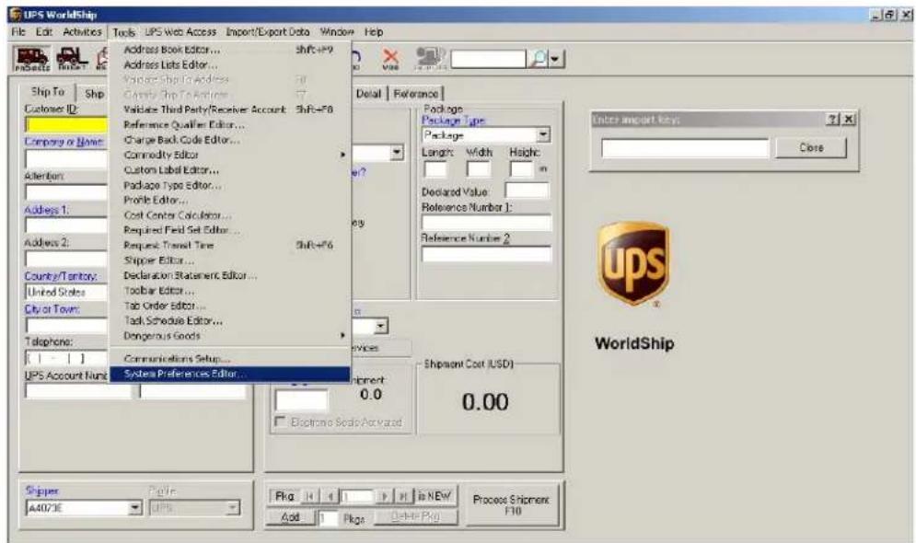Close the Enter import key dialog via X
This screenshot has width=916, height=543.
(849, 119)
